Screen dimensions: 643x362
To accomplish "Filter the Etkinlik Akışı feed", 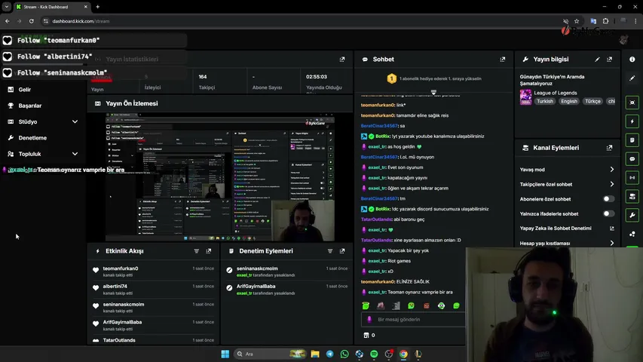I will 197,251.
